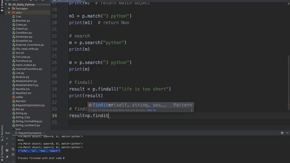This screenshot has width=290, height=163.
Task: Click 'print(result)' on line 31
Action: 86,96
